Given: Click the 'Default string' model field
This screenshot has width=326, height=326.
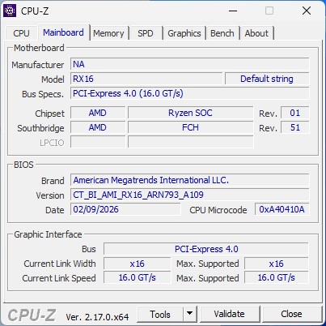Looking at the screenshot, I should tap(267, 79).
